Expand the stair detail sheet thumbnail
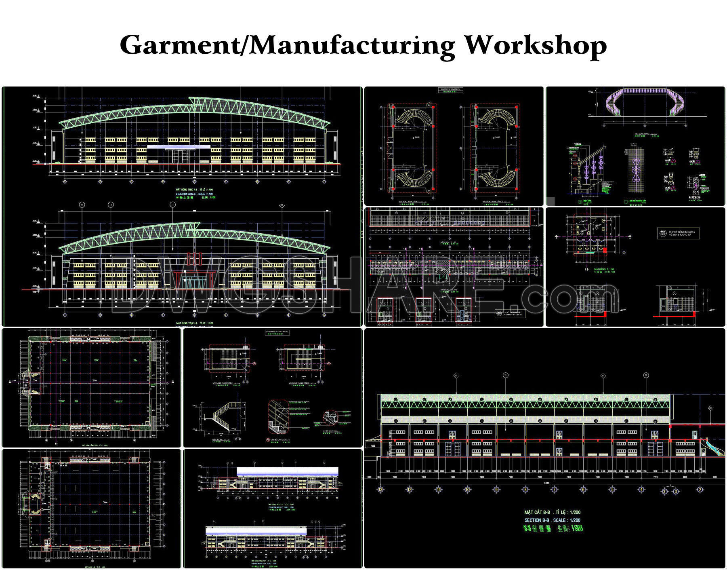 (275, 388)
